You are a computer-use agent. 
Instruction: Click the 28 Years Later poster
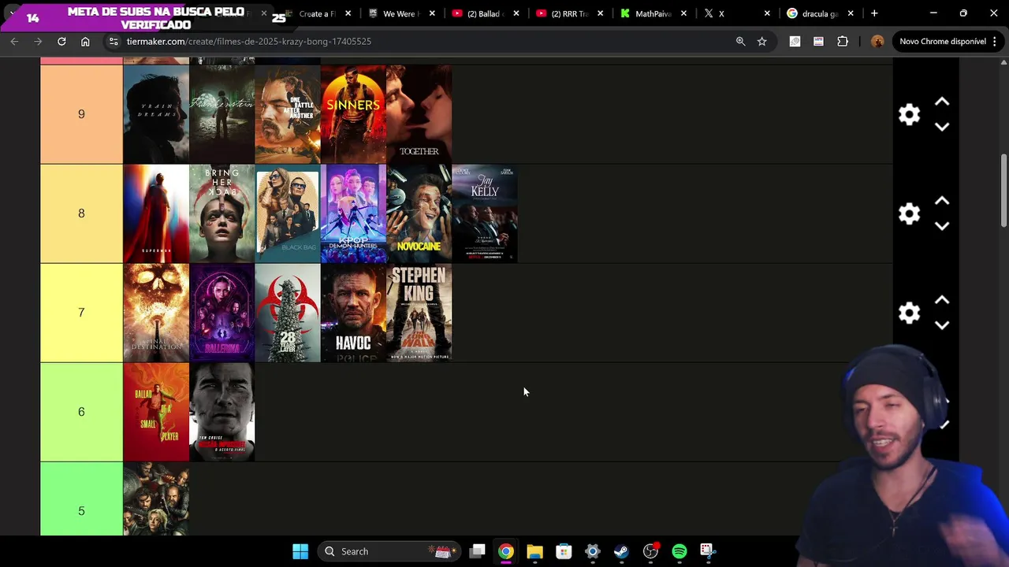point(288,313)
